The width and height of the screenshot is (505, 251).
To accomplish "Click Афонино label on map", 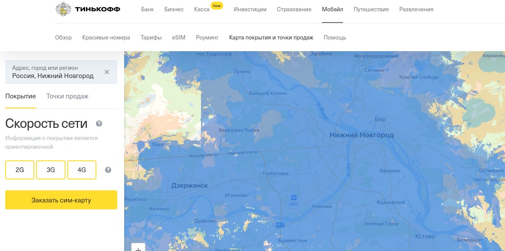I will click(389, 171).
